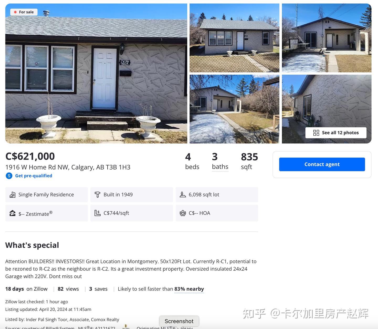Click the HOA hands icon
Viewport: 378px width, 329px height.
tap(183, 213)
